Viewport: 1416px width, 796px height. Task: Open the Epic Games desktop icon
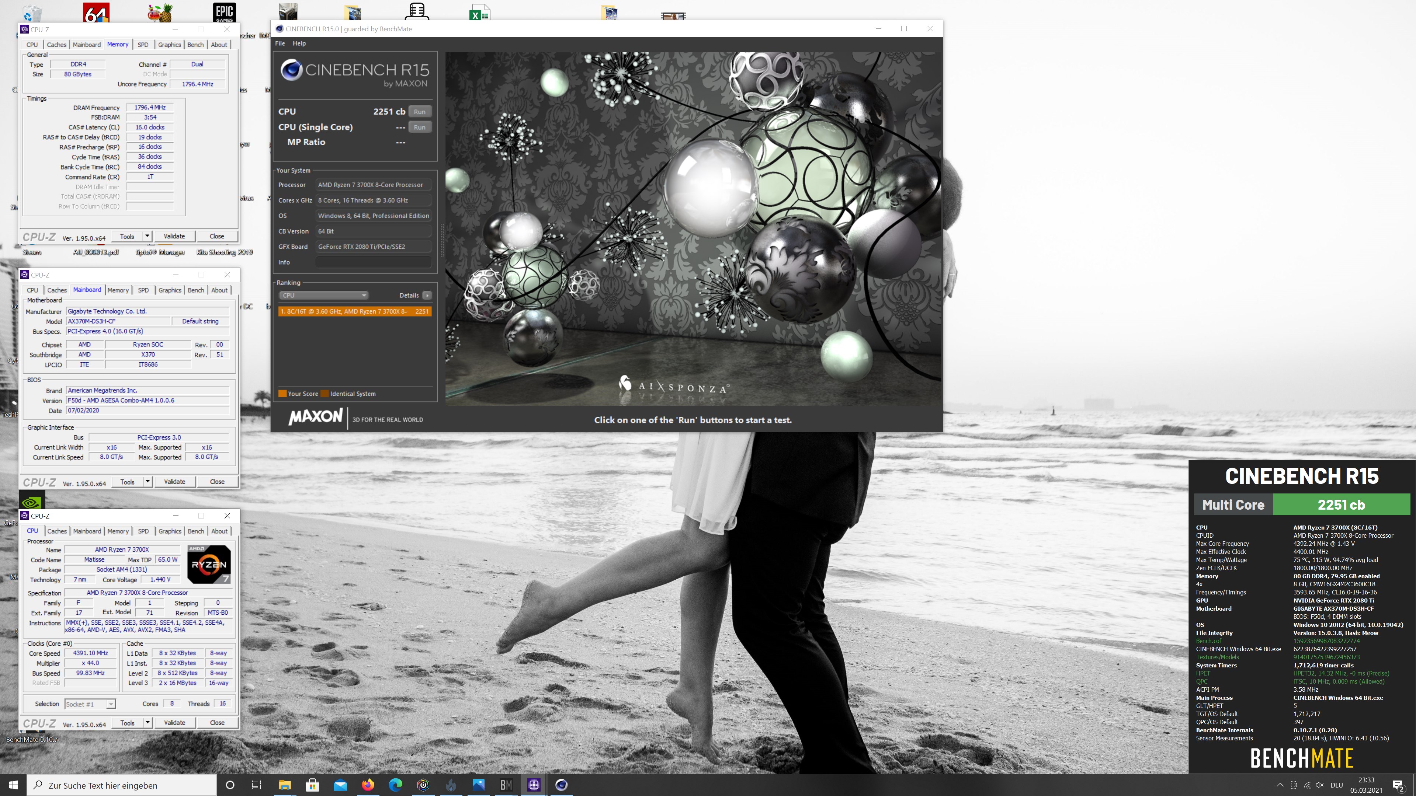coord(224,12)
